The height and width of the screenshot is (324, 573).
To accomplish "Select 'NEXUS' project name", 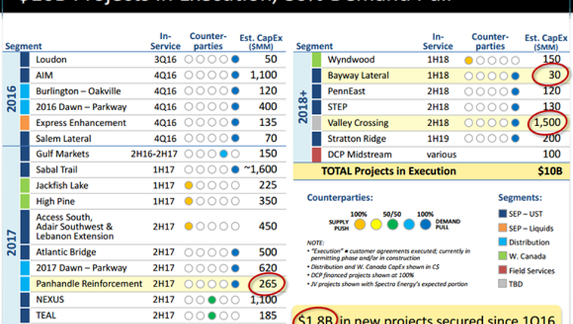I will 50,299.
